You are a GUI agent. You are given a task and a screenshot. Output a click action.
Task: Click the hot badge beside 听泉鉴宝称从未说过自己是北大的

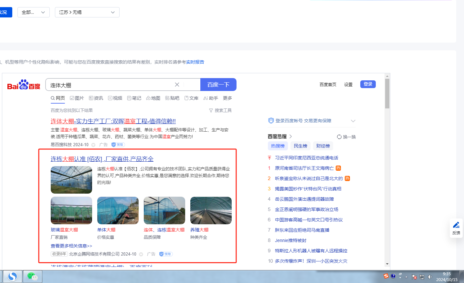pyautogui.click(x=347, y=178)
